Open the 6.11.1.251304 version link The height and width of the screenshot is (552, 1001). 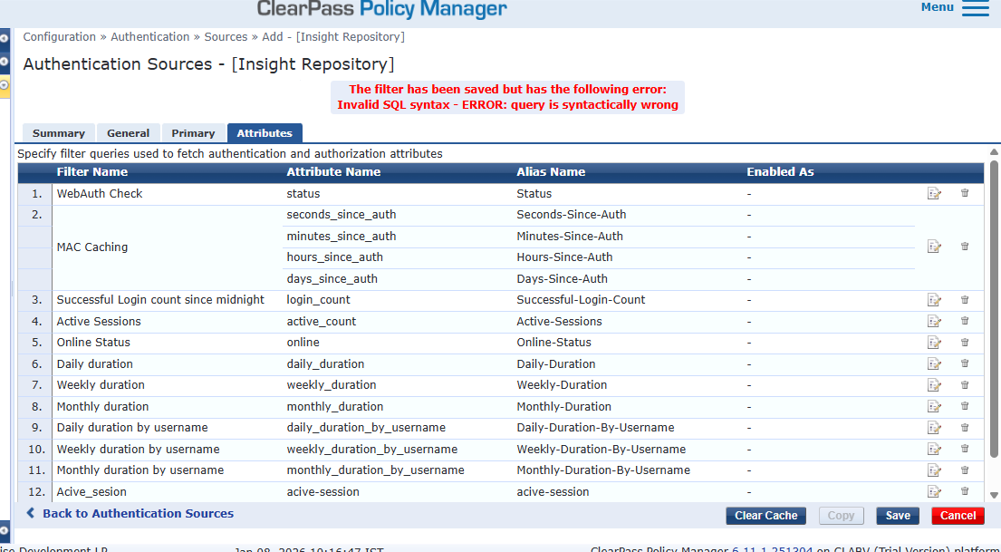(772, 548)
